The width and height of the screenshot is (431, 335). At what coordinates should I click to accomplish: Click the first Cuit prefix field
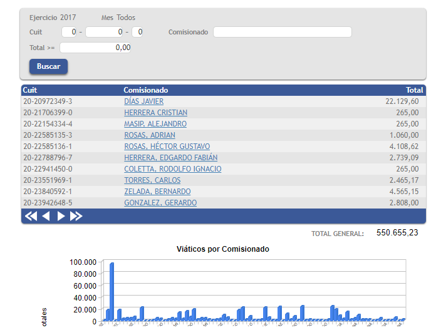click(69, 32)
